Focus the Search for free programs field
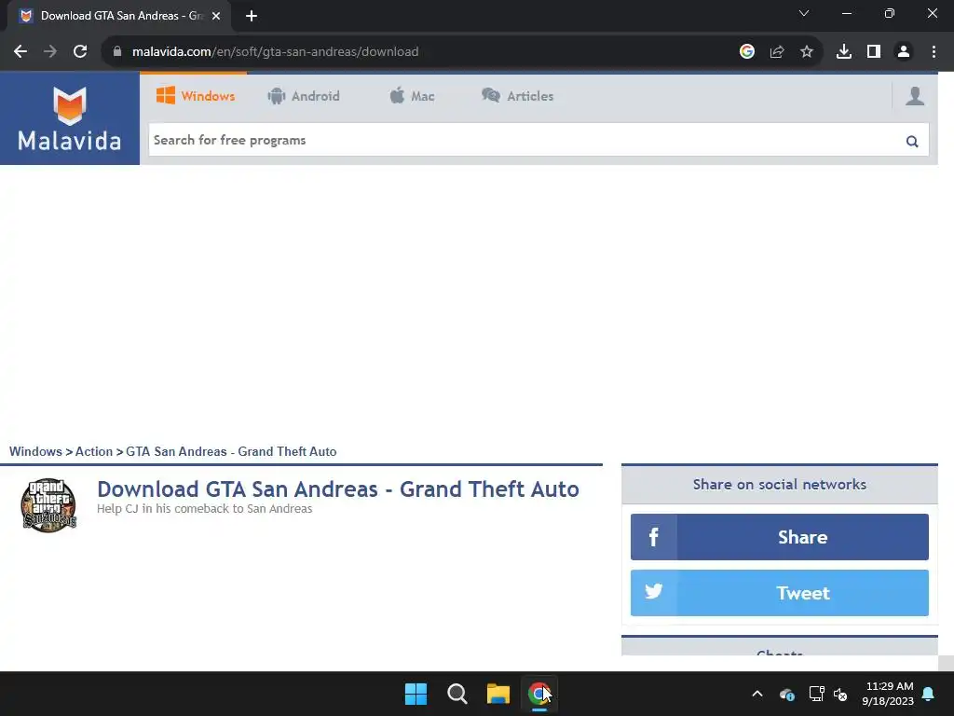This screenshot has width=954, height=716. [526, 140]
